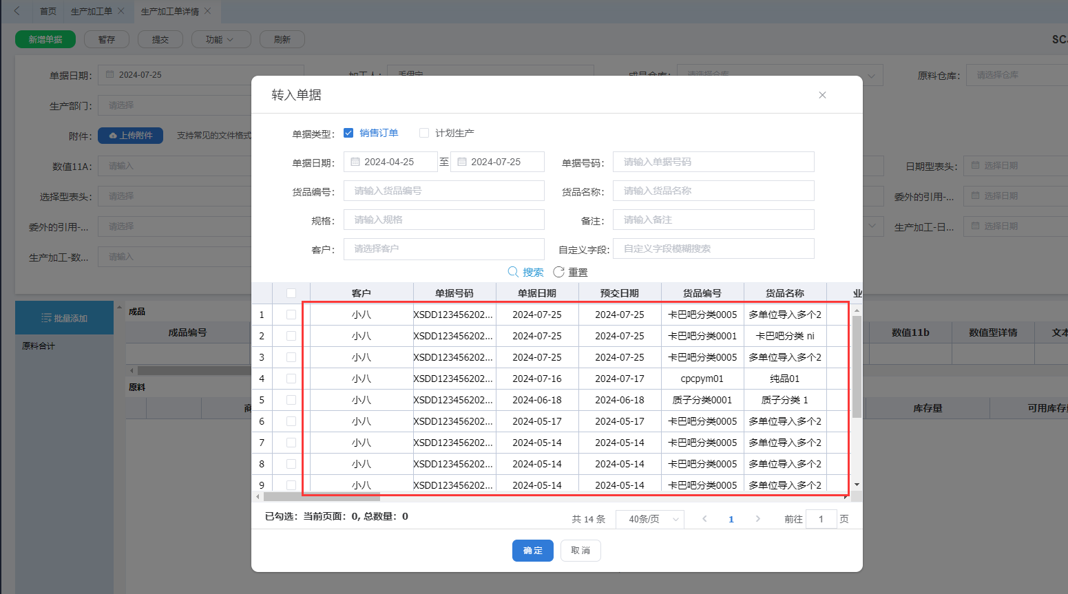Check the checkbox of row 4 (cpcpym01)
Image resolution: width=1068 pixels, height=594 pixels.
pyautogui.click(x=291, y=379)
